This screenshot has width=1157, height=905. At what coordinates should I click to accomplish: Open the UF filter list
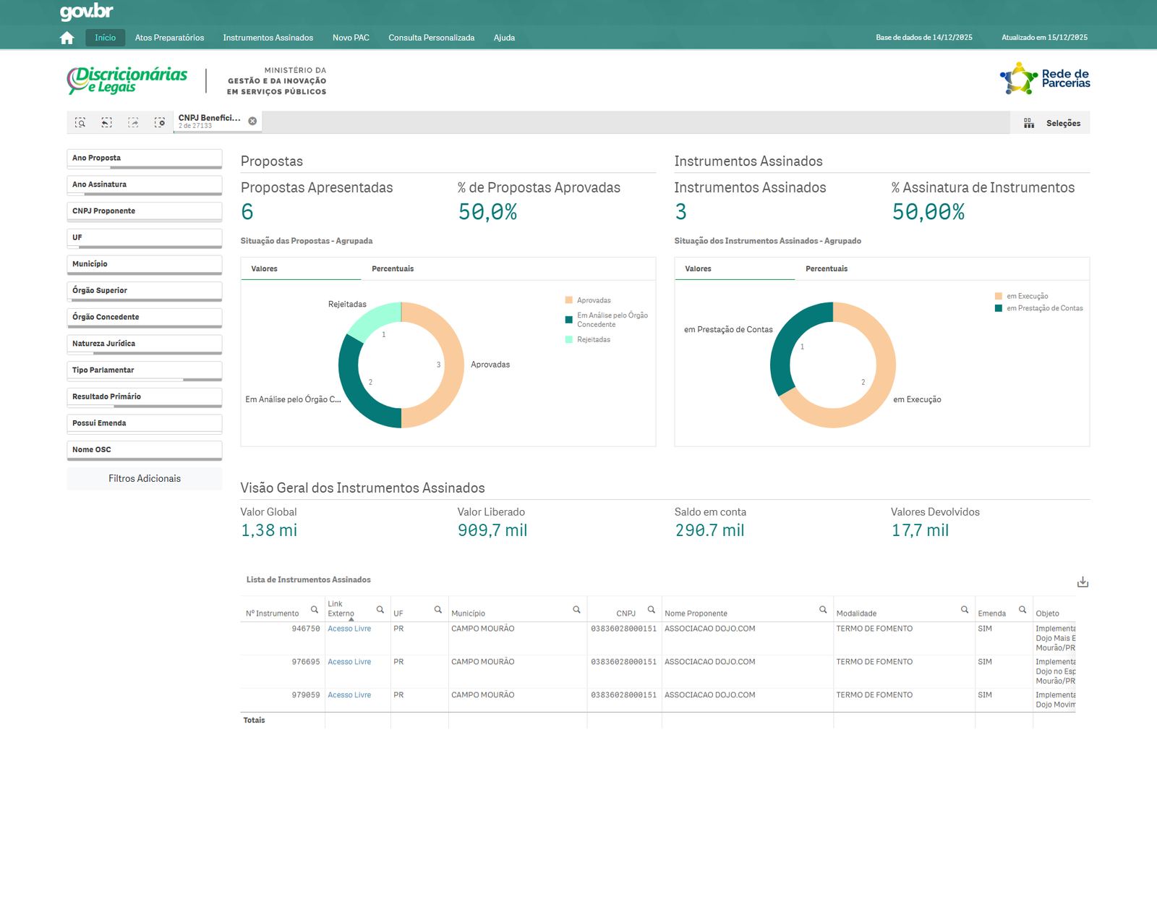click(x=144, y=238)
